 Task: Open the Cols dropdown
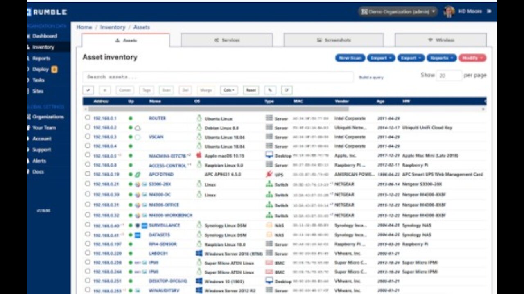tap(229, 90)
